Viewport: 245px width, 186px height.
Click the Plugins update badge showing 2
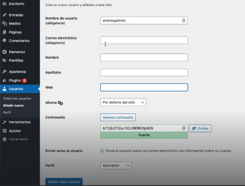click(x=24, y=81)
